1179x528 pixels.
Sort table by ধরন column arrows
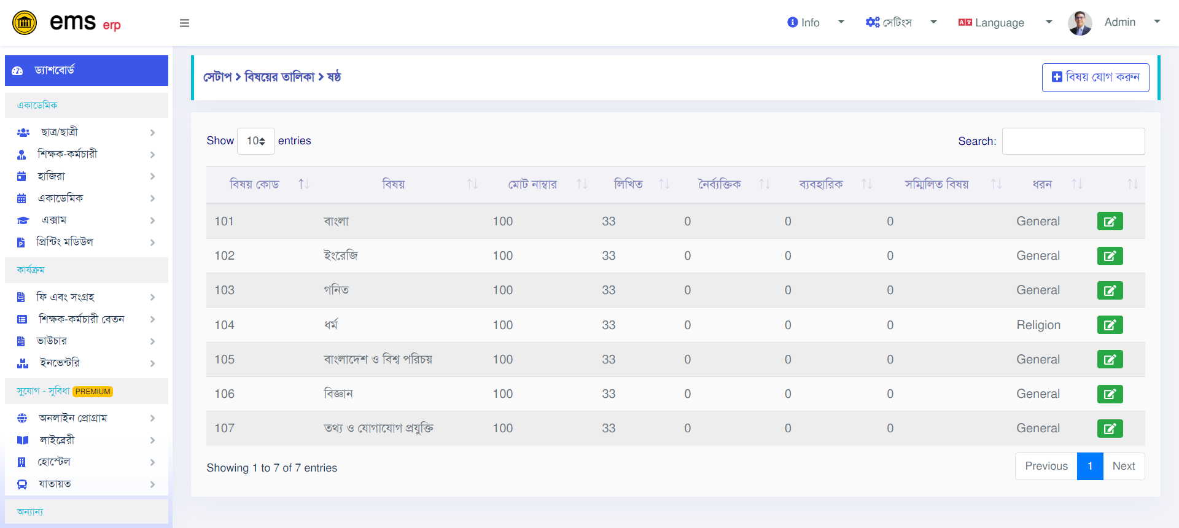point(1077,184)
